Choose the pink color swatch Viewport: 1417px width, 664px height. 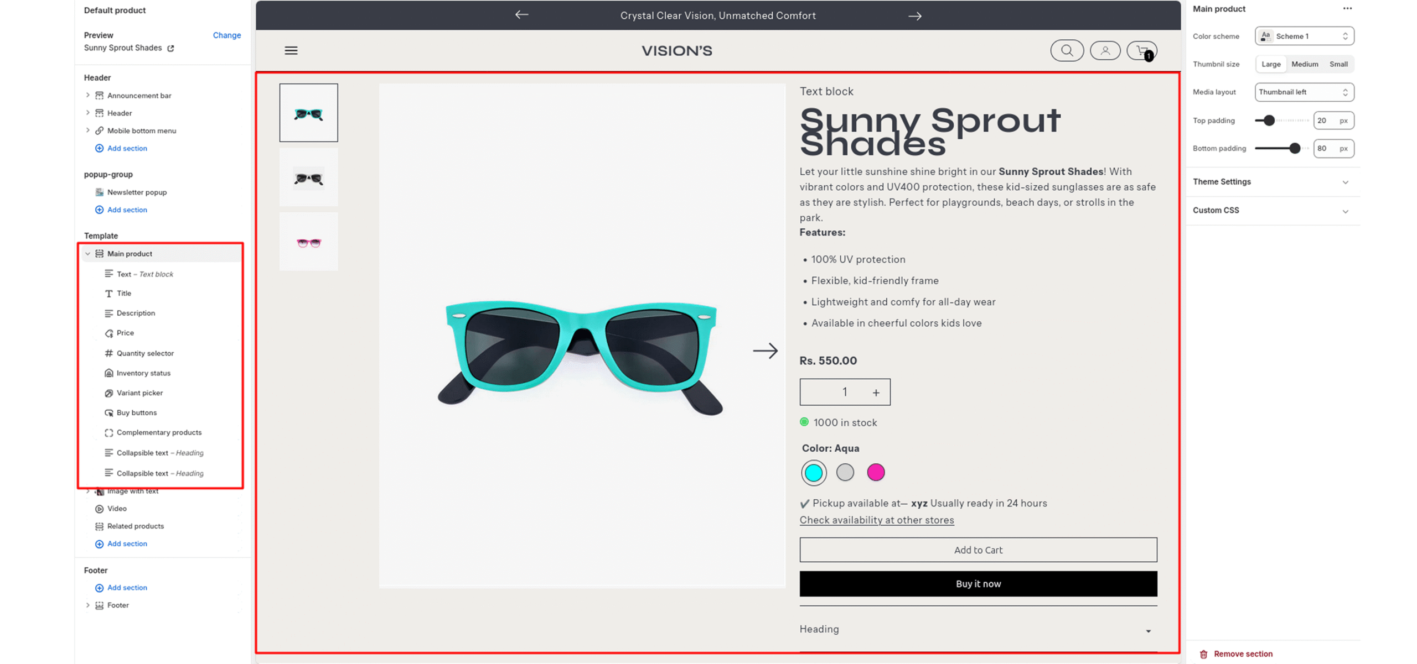[x=875, y=473]
